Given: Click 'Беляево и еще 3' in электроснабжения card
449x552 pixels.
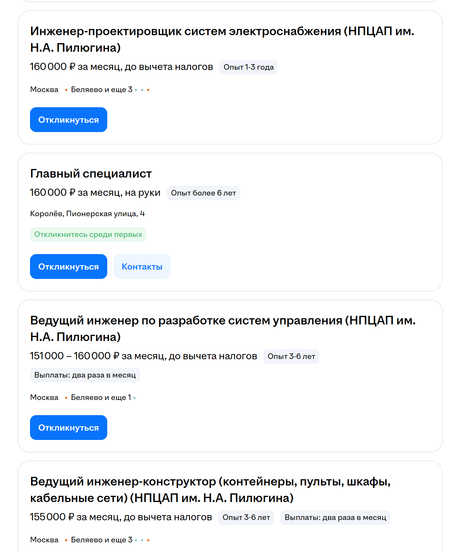Looking at the screenshot, I should coord(101,90).
